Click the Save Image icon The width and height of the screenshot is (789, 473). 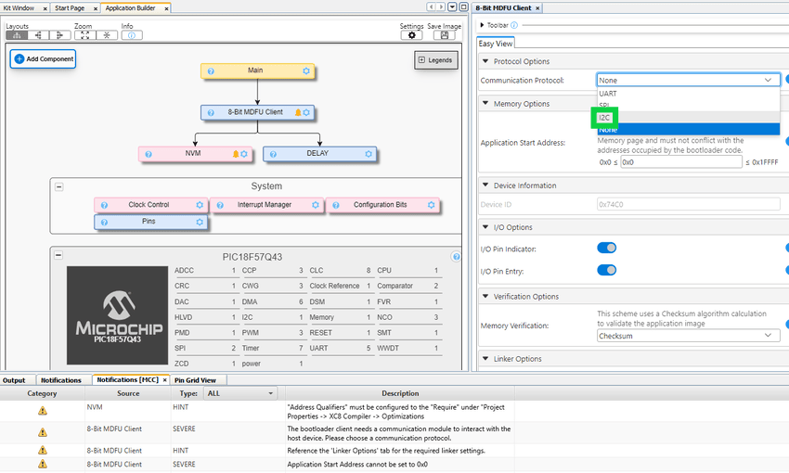pyautogui.click(x=445, y=35)
